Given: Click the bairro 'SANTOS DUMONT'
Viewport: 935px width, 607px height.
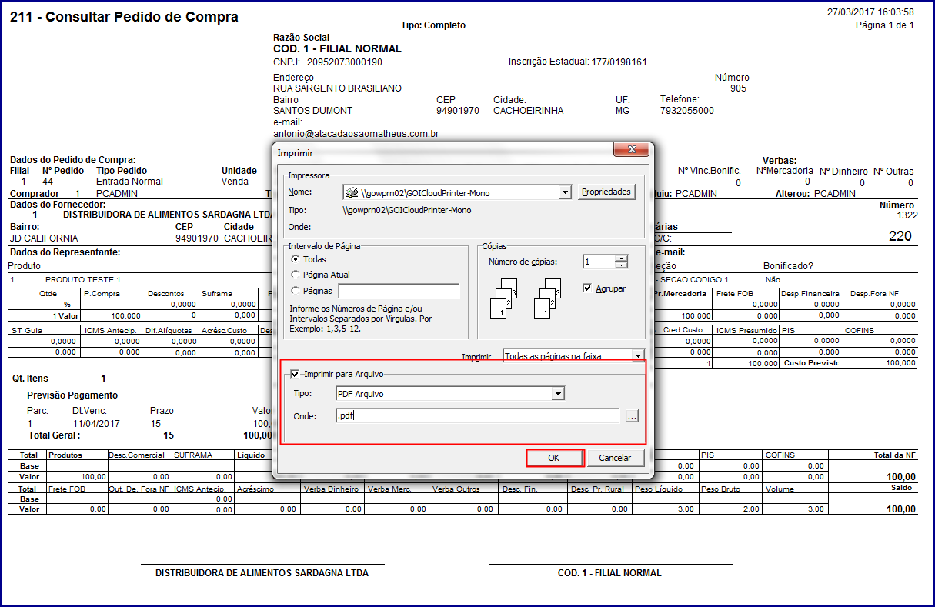Looking at the screenshot, I should pyautogui.click(x=313, y=111).
